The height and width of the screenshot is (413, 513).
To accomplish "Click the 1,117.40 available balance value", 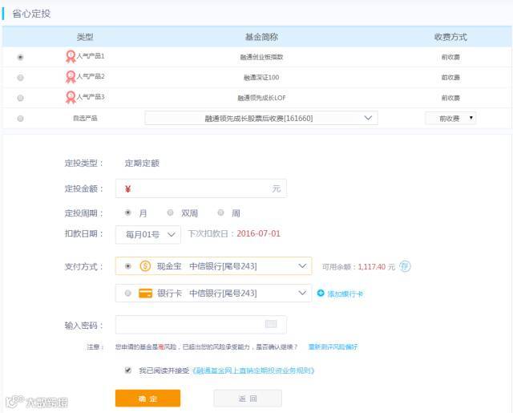I will [x=372, y=267].
